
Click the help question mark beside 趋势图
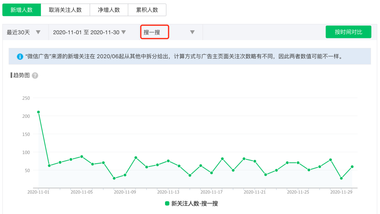click(x=35, y=76)
